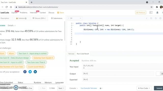
Task: Click the editor info icon
Action: 147,18
